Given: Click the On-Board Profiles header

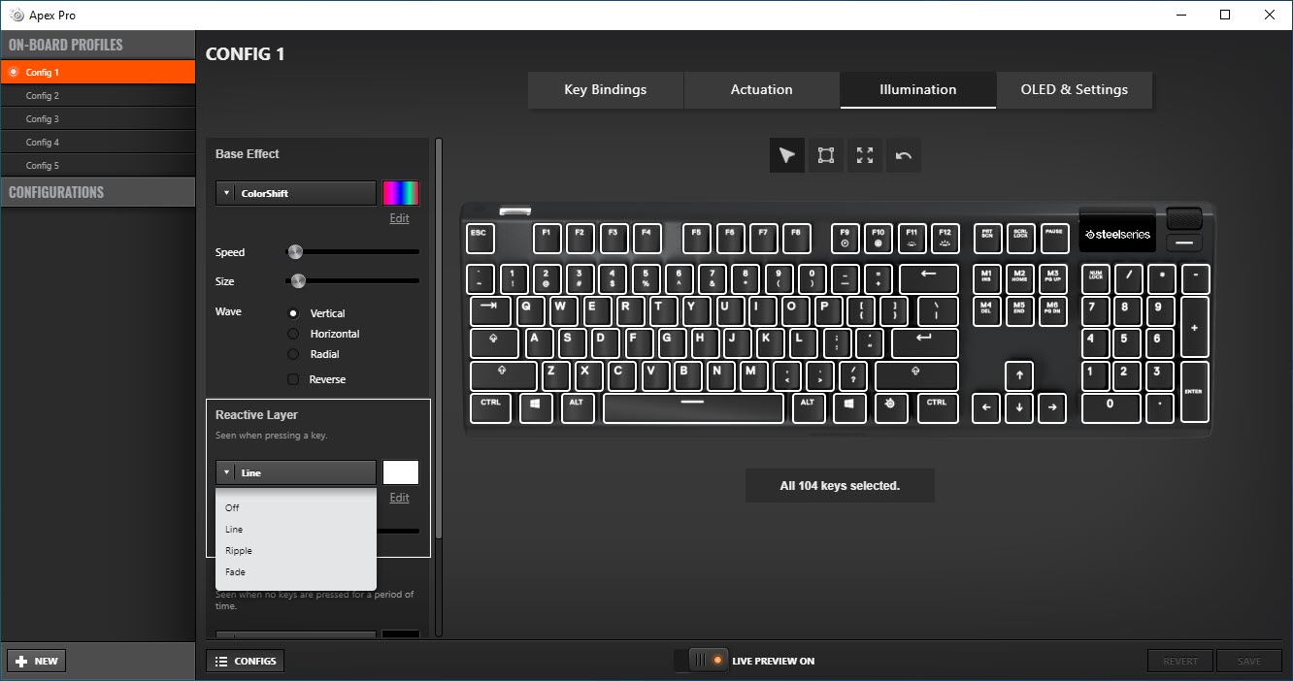Looking at the screenshot, I should tap(97, 45).
